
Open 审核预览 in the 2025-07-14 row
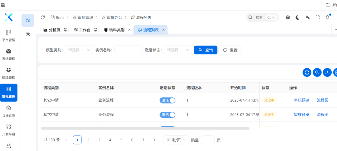301,100
